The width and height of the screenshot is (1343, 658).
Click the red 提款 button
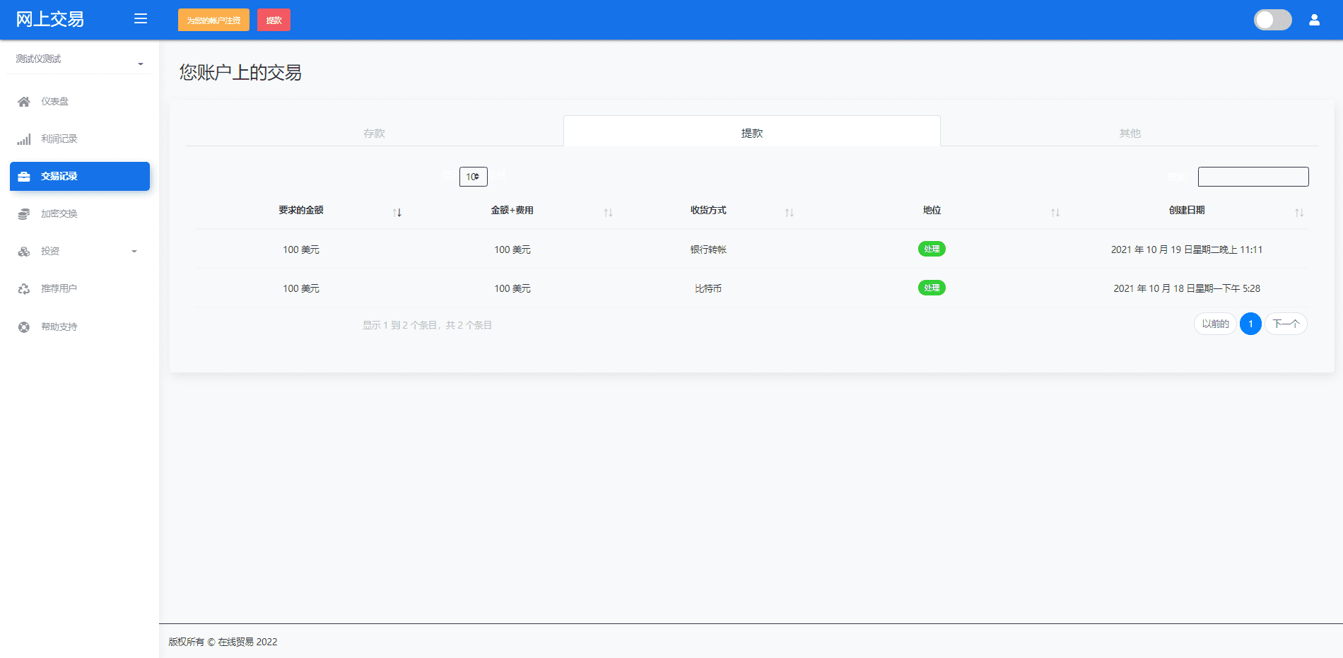click(x=274, y=20)
